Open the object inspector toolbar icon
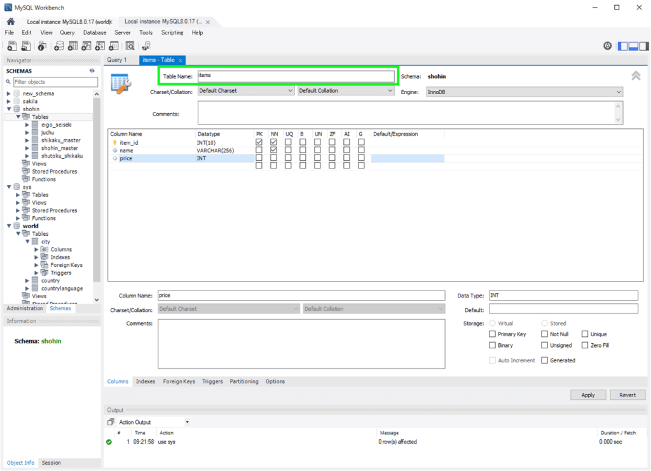Image resolution: width=651 pixels, height=471 pixels. coord(42,46)
